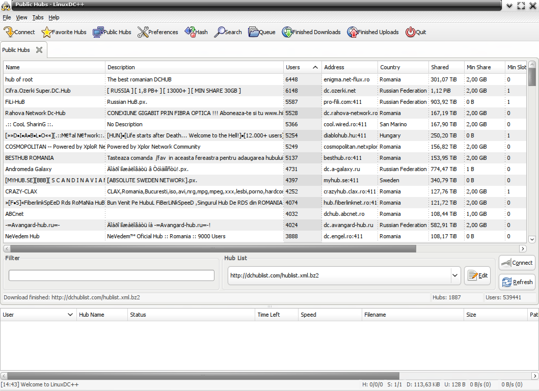This screenshot has width=539, height=391.
Task: Expand the Hub List URL dropdown
Action: coord(455,275)
